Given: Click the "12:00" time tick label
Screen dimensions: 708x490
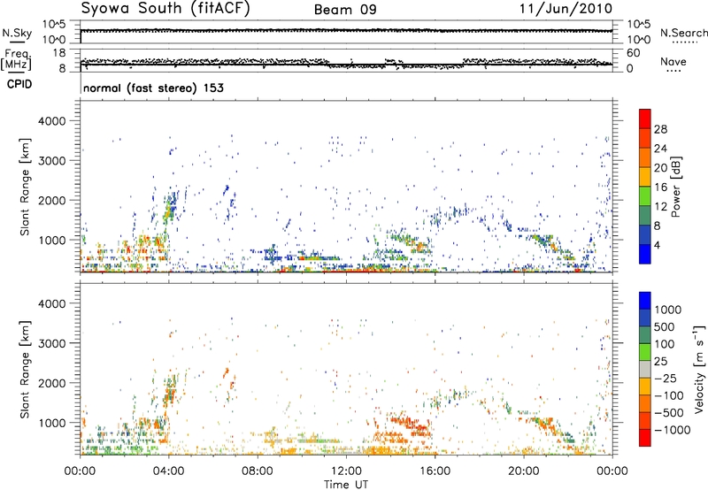Looking at the screenshot, I should pyautogui.click(x=346, y=471).
